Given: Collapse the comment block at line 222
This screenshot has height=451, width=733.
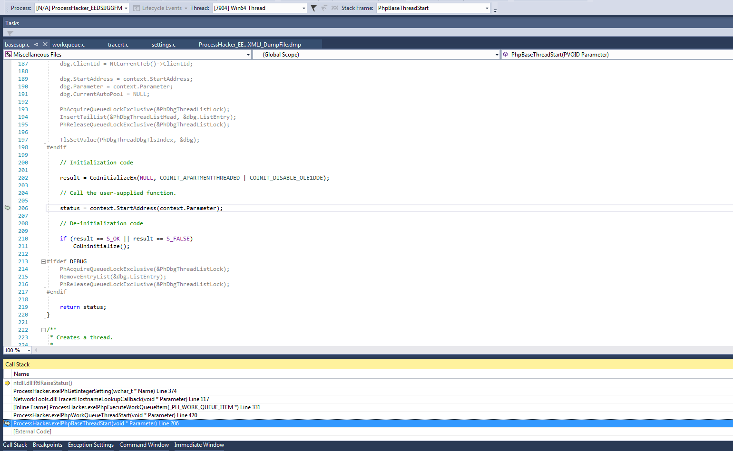Looking at the screenshot, I should (43, 329).
